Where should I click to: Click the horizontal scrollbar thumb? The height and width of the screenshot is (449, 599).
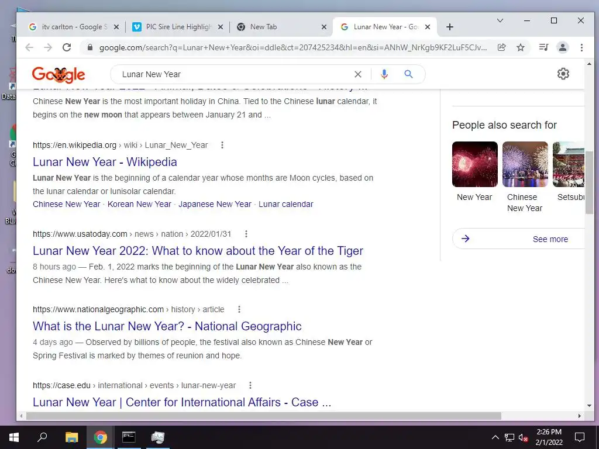tap(264, 416)
